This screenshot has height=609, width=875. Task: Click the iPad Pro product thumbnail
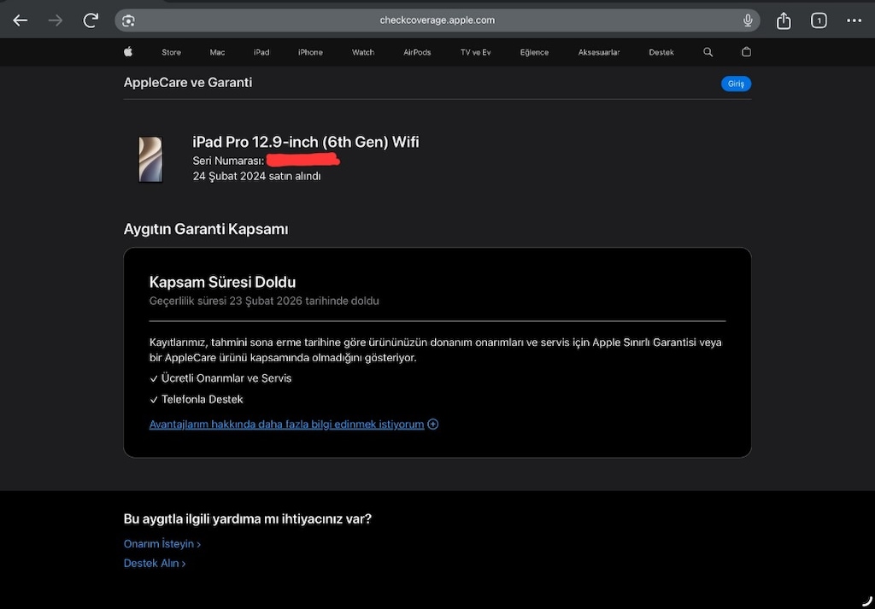(150, 160)
